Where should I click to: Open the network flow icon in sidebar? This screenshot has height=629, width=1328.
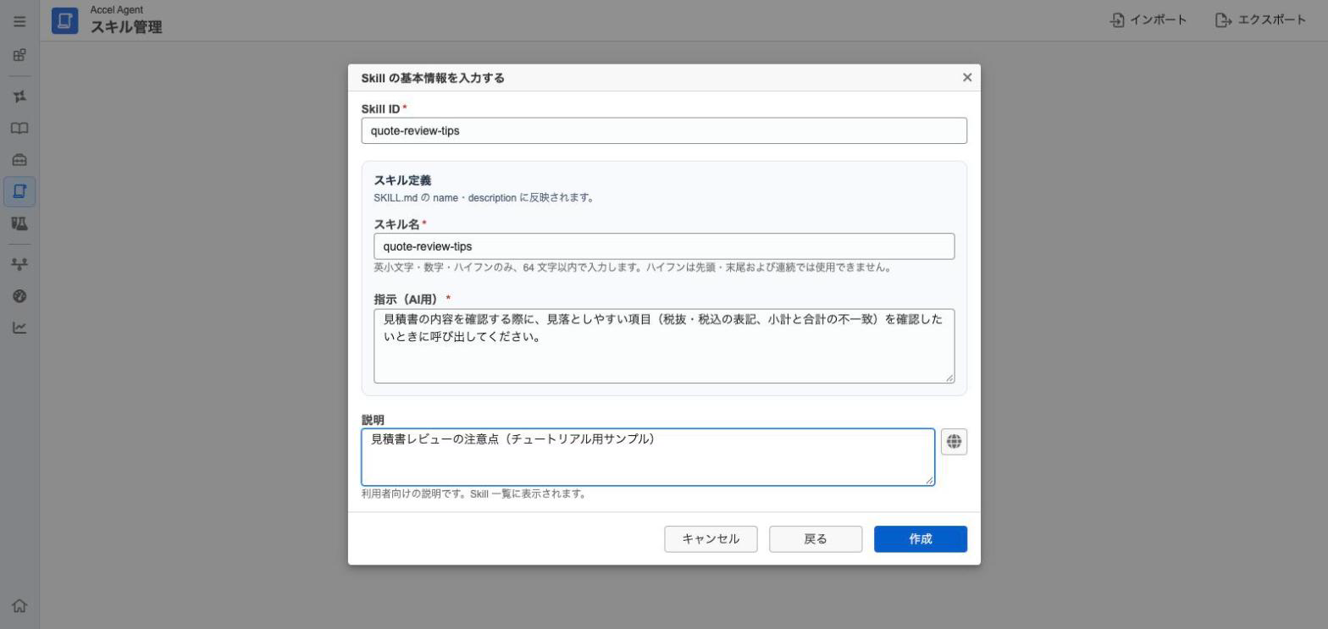click(x=19, y=264)
